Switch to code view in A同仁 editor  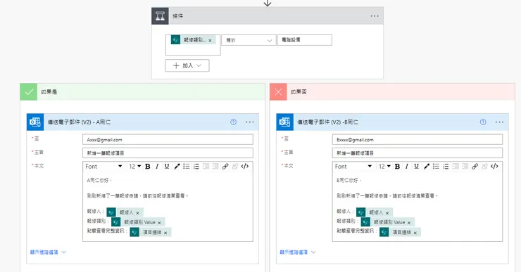(x=245, y=166)
